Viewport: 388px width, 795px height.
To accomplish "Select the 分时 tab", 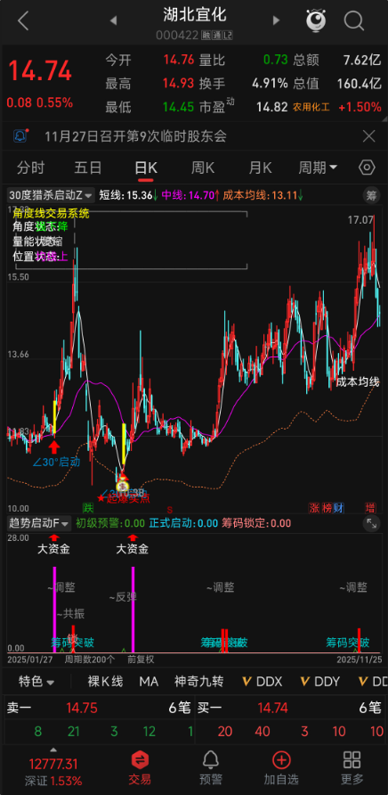I will pos(31,168).
